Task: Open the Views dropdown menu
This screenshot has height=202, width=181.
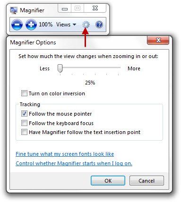Action: click(x=66, y=25)
